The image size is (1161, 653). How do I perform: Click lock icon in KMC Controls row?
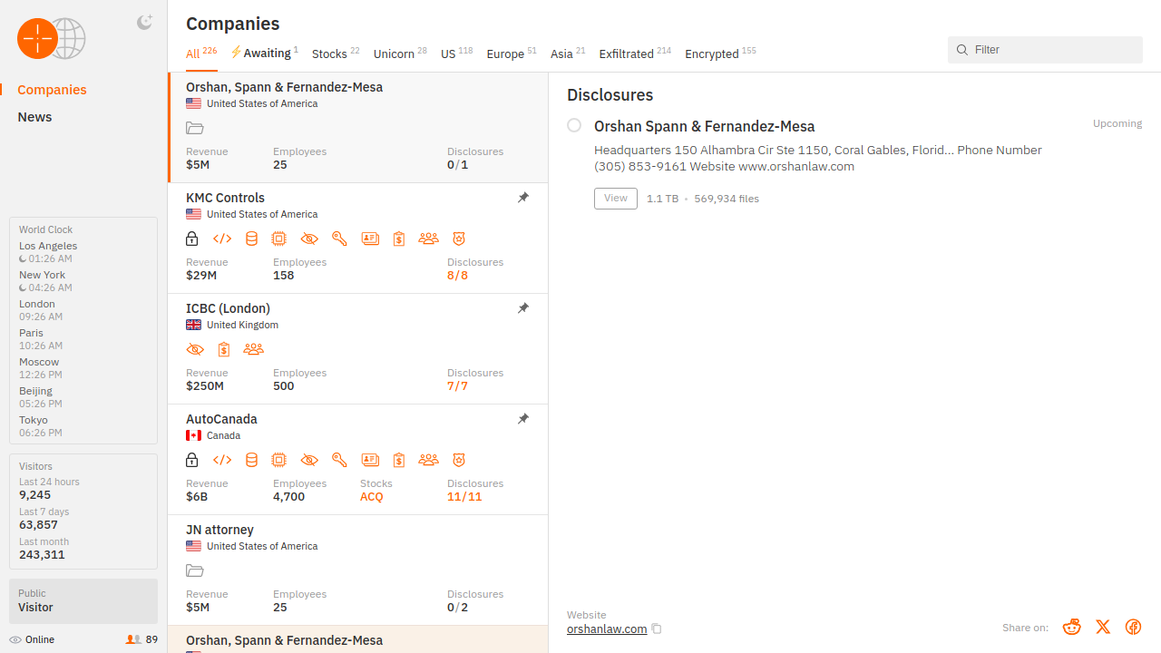pos(192,239)
